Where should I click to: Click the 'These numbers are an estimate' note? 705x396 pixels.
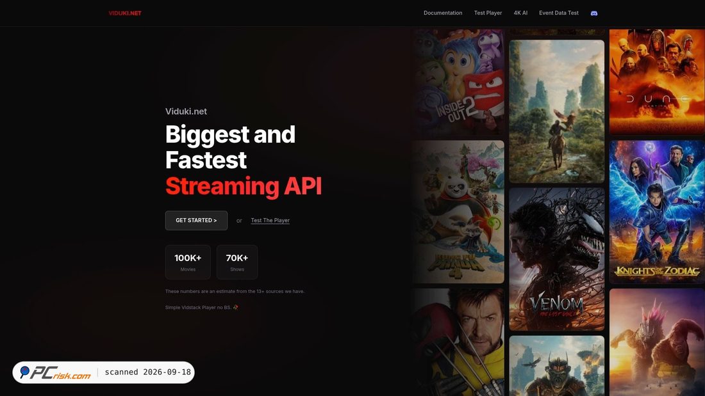[x=235, y=291]
